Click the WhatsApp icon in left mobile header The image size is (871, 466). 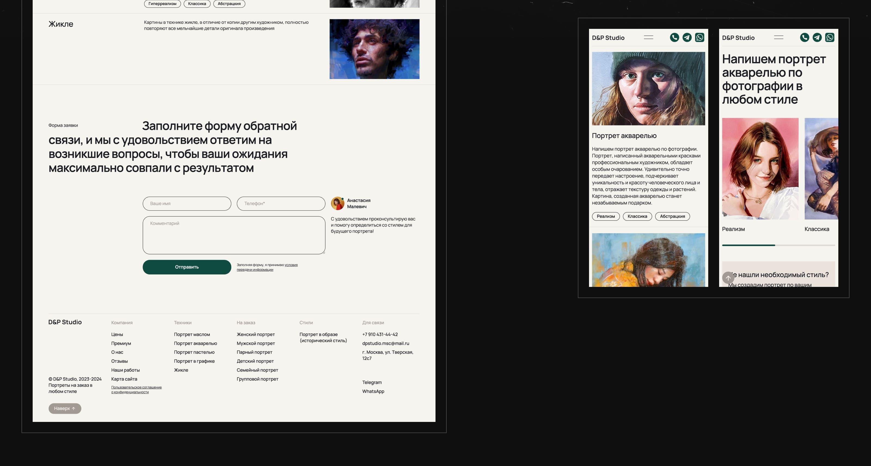(700, 38)
